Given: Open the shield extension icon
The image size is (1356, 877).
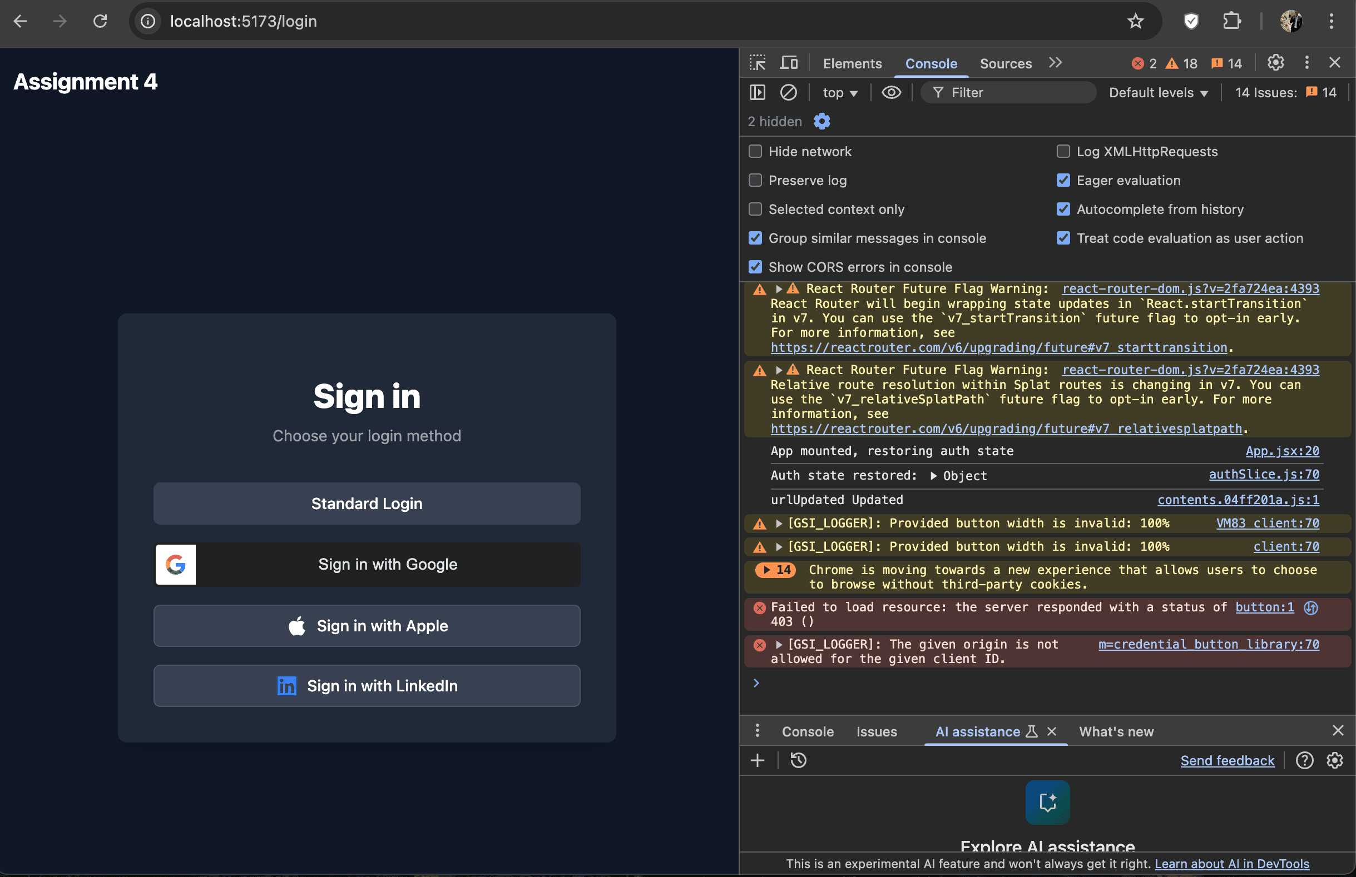Looking at the screenshot, I should pyautogui.click(x=1191, y=22).
